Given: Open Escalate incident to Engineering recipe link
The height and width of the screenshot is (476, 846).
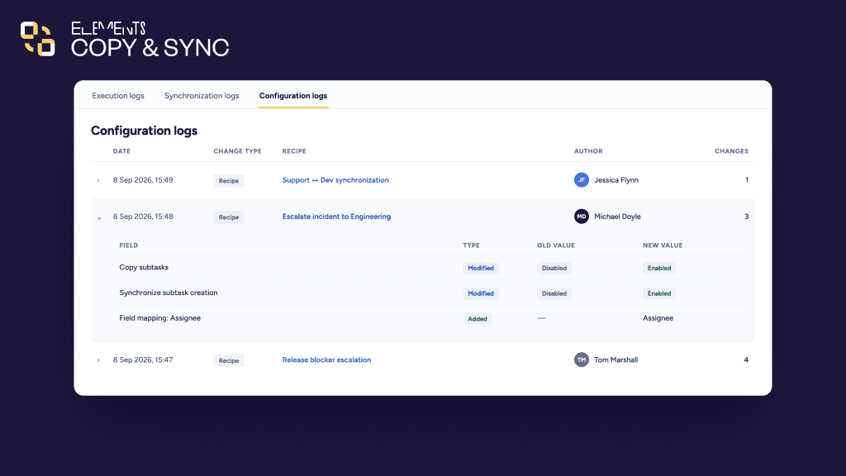Looking at the screenshot, I should click(336, 217).
